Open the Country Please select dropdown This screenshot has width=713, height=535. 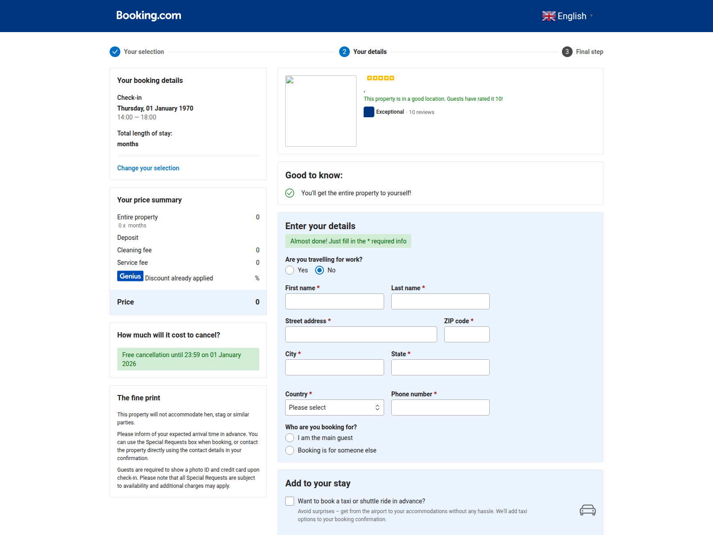[x=335, y=407]
